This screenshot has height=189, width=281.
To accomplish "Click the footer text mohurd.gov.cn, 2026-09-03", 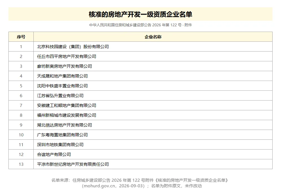I will [x=113, y=186].
